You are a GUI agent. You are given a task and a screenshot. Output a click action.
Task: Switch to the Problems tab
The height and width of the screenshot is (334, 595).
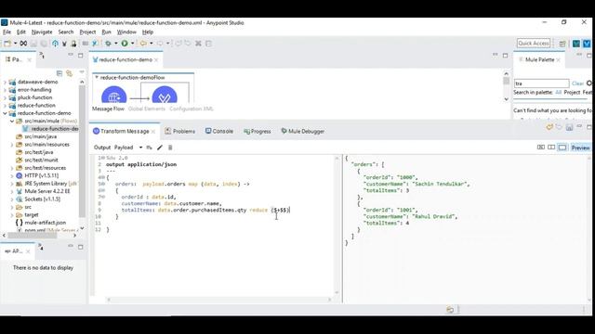tap(179, 132)
